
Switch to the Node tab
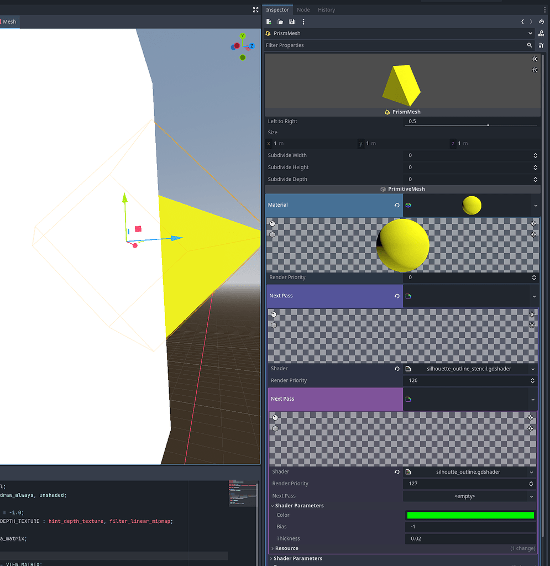point(303,9)
